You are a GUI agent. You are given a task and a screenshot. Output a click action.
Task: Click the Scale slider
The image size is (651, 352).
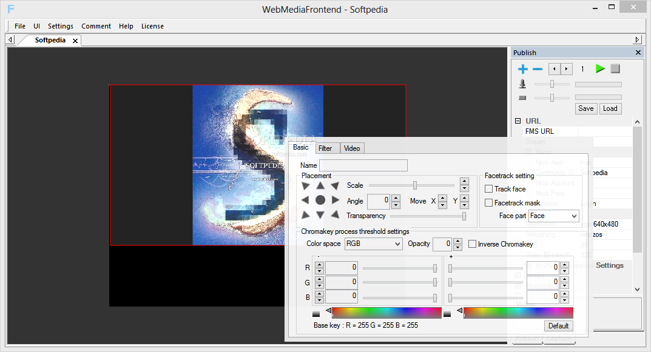[x=411, y=185]
